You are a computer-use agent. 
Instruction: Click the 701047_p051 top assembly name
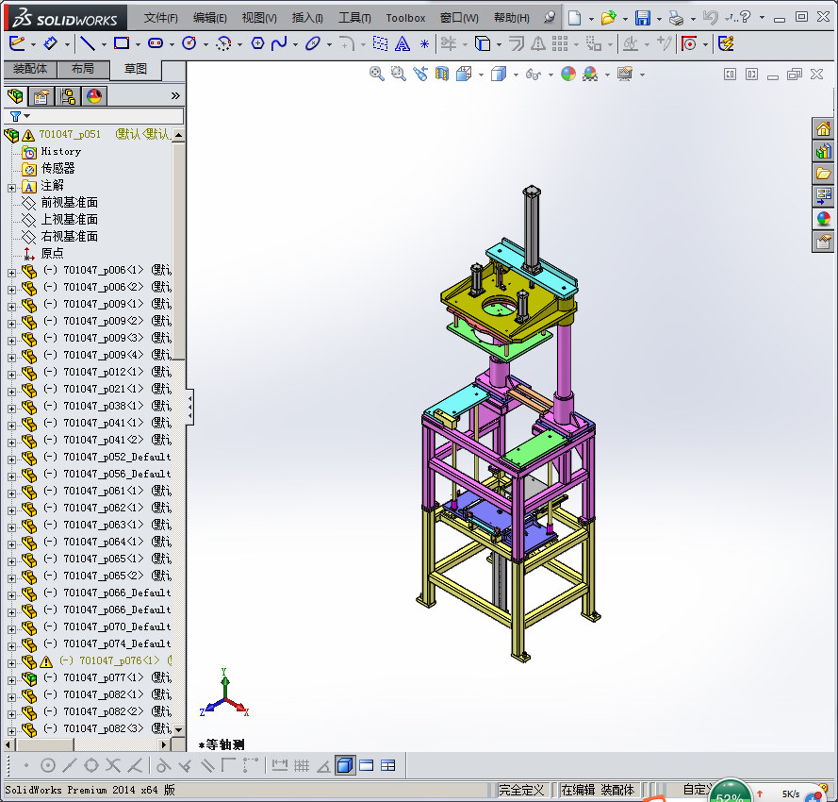(x=70, y=134)
